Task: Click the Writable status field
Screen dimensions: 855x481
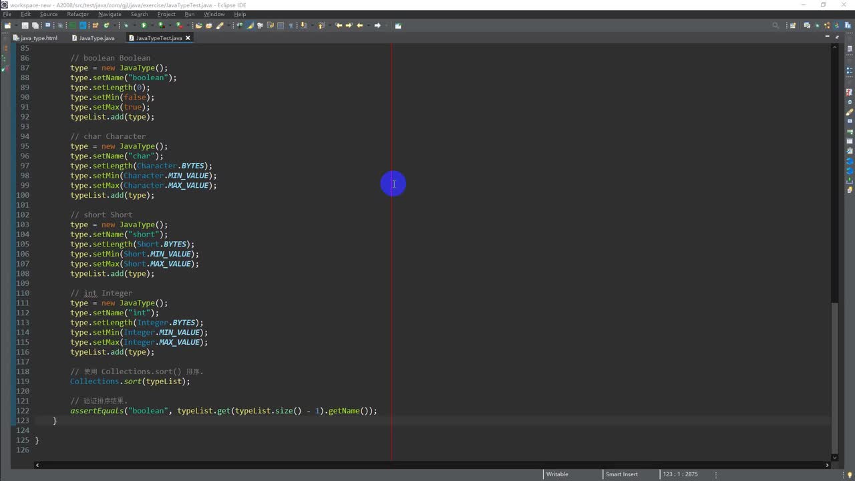Action: point(557,474)
